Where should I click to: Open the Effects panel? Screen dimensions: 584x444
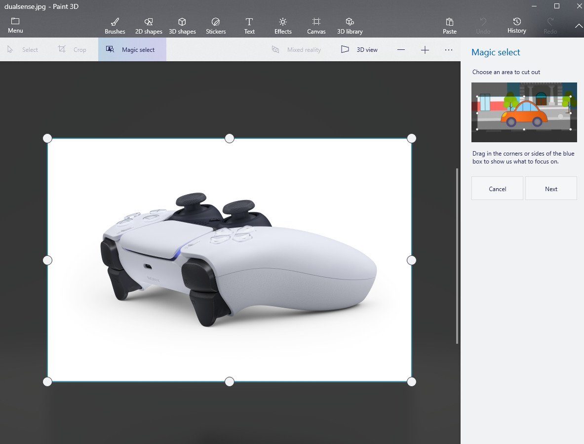(283, 26)
